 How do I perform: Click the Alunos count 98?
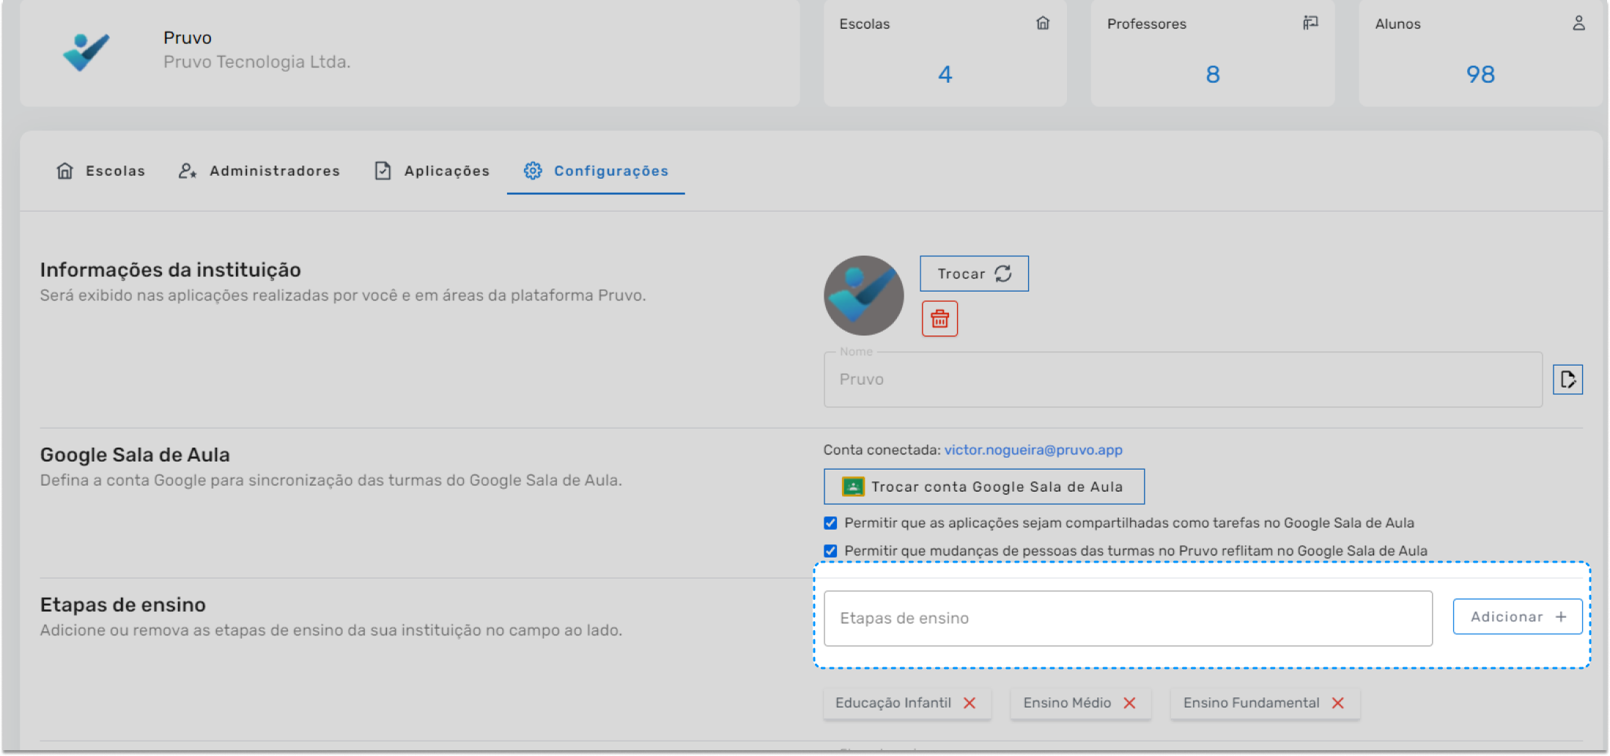pos(1480,74)
